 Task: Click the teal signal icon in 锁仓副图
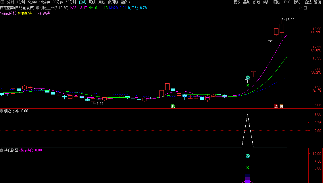[x=248, y=156]
